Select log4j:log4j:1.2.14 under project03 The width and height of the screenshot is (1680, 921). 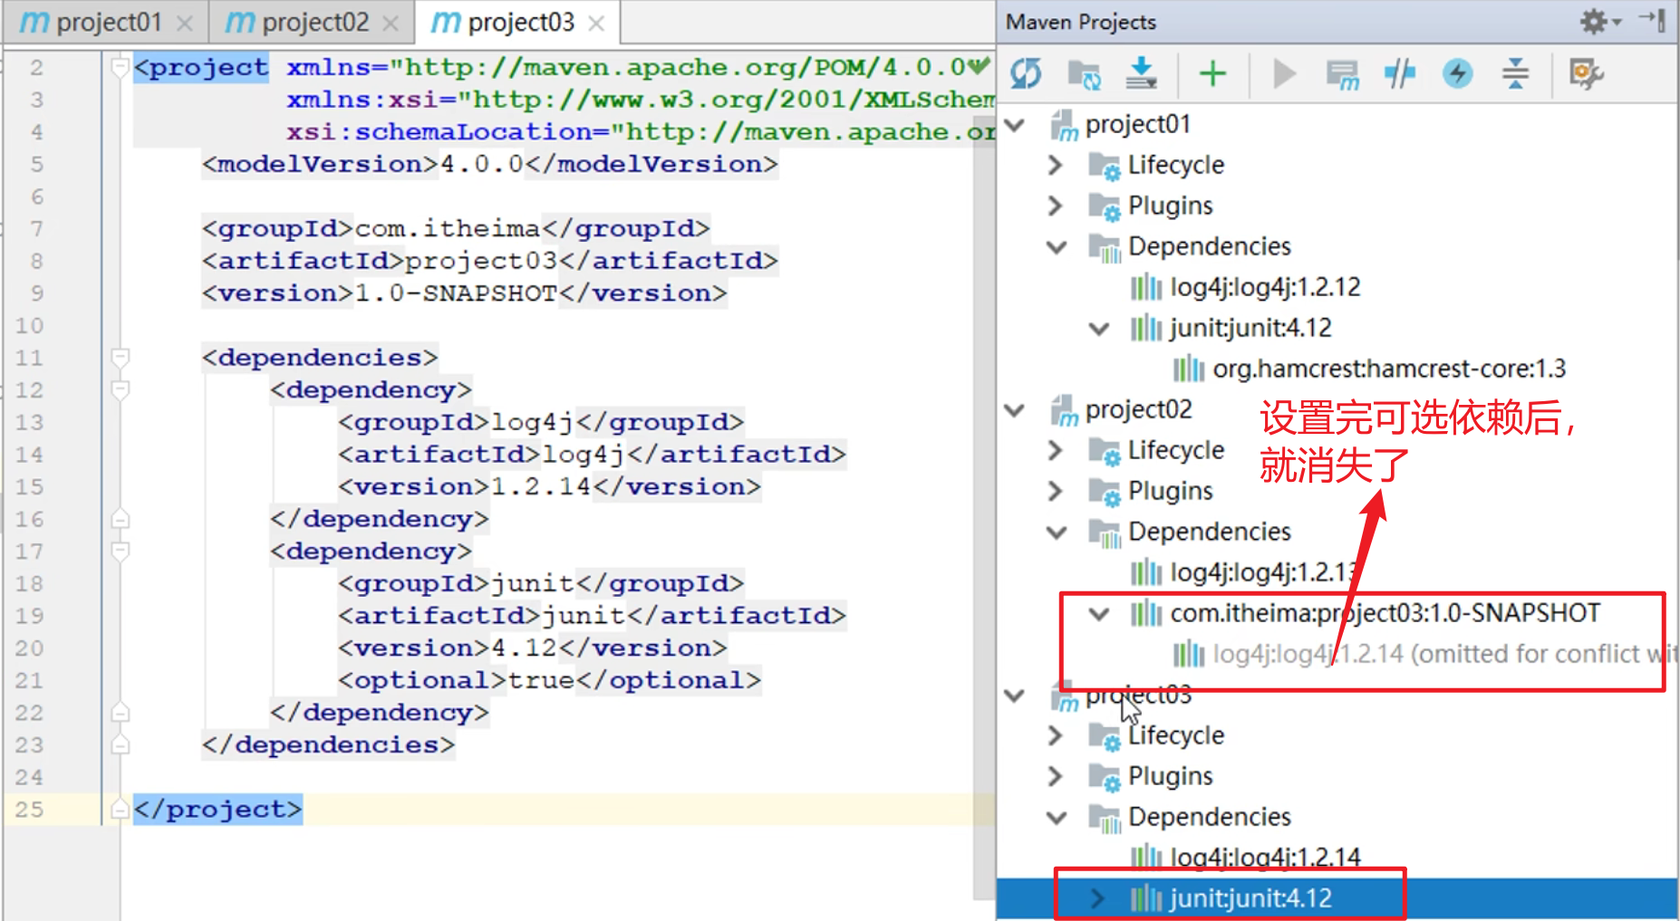tap(1265, 858)
